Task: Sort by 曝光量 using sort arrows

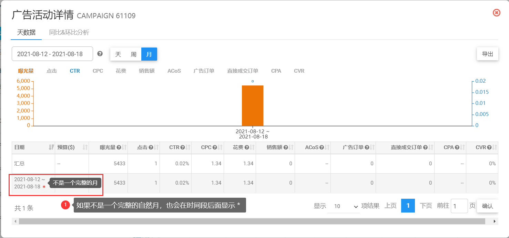Action: [x=124, y=147]
